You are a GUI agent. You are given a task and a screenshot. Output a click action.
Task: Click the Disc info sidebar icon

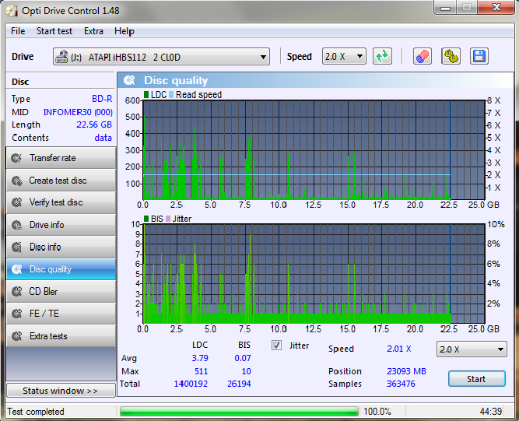tap(16, 247)
